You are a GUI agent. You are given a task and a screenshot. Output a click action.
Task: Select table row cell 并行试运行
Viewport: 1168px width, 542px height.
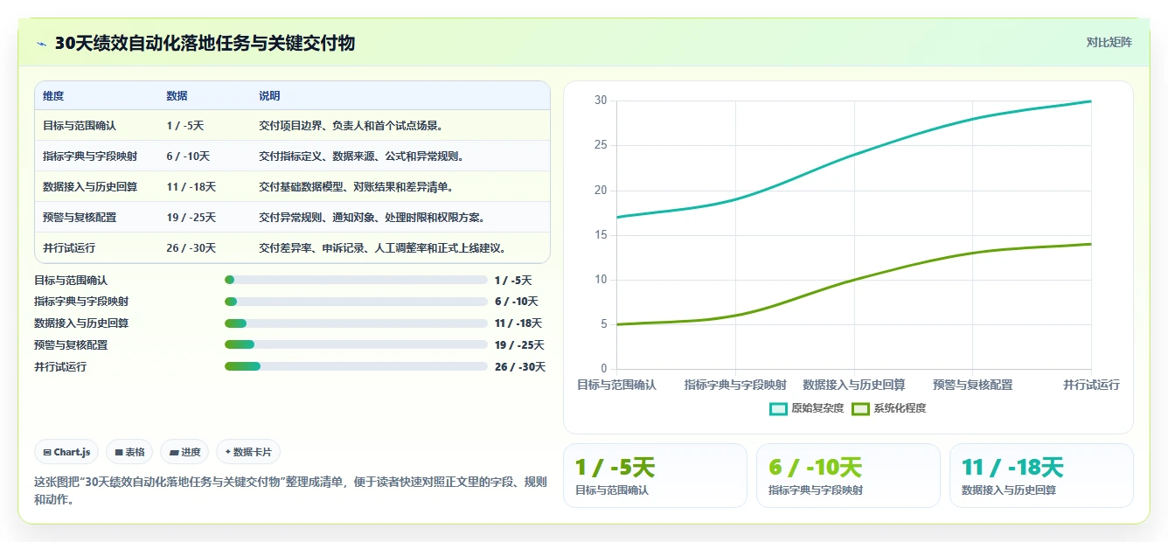[69, 248]
